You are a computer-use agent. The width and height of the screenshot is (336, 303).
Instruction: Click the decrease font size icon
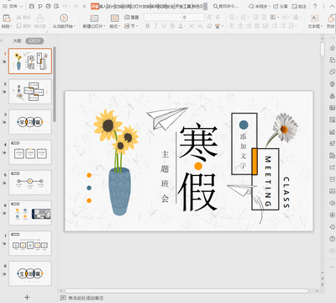218,18
